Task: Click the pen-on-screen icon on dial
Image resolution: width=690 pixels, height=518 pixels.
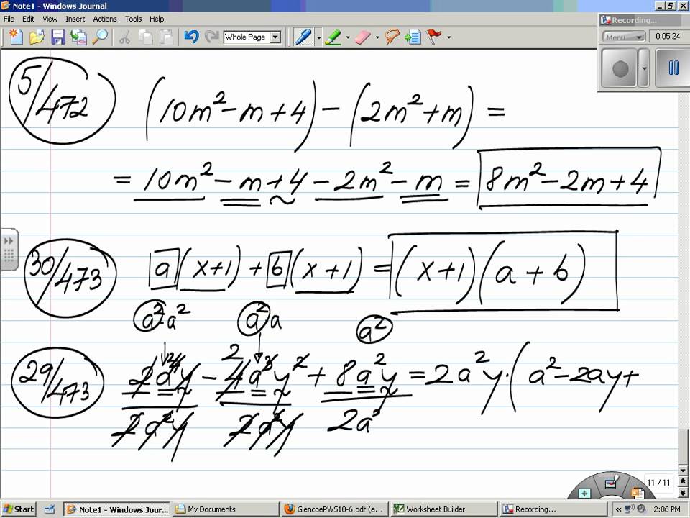Action: [x=612, y=482]
